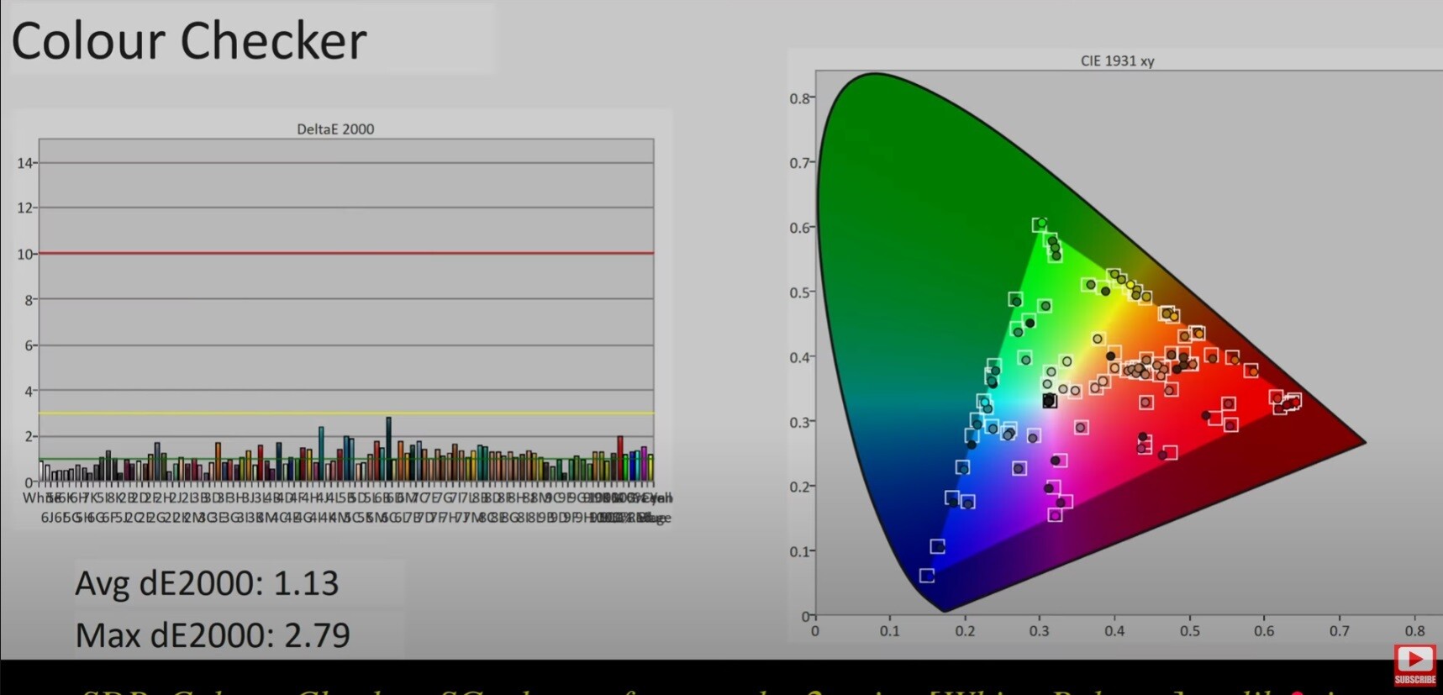Click the 0.4 label on the CIE horizontal axis
Screen dimensions: 1443x695
(1114, 631)
